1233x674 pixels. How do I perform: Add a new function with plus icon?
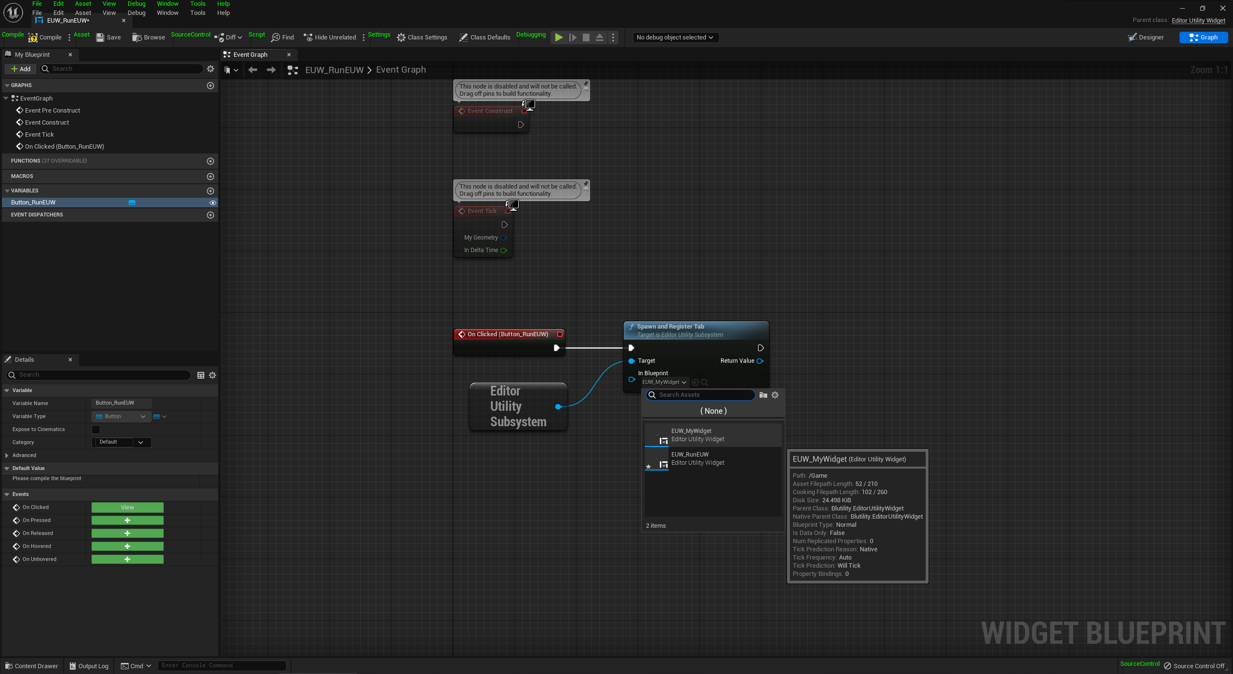tap(210, 161)
